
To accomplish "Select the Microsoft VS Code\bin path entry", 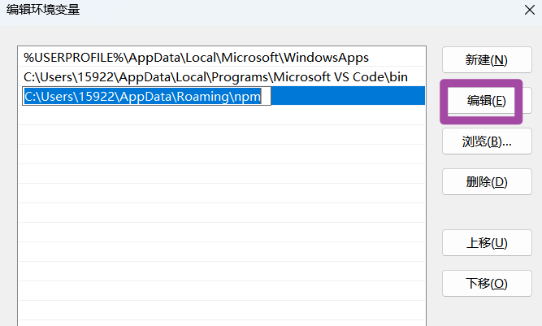I will click(222, 76).
